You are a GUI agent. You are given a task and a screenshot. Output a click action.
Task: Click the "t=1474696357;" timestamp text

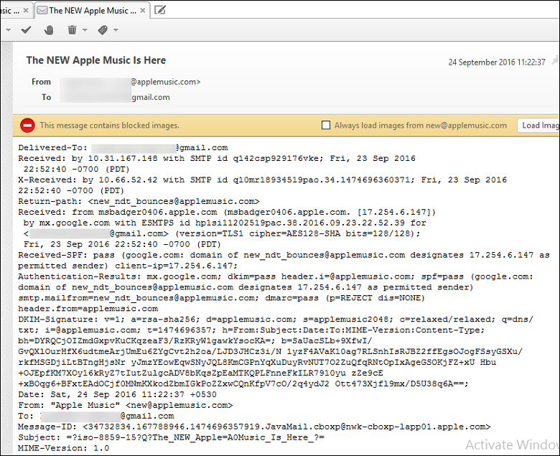(179, 330)
